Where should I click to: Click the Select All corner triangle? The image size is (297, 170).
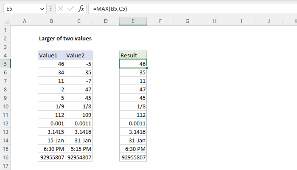click(7, 21)
